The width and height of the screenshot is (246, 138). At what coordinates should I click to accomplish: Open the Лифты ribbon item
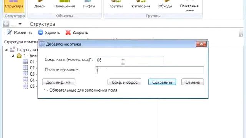pos(89,4)
